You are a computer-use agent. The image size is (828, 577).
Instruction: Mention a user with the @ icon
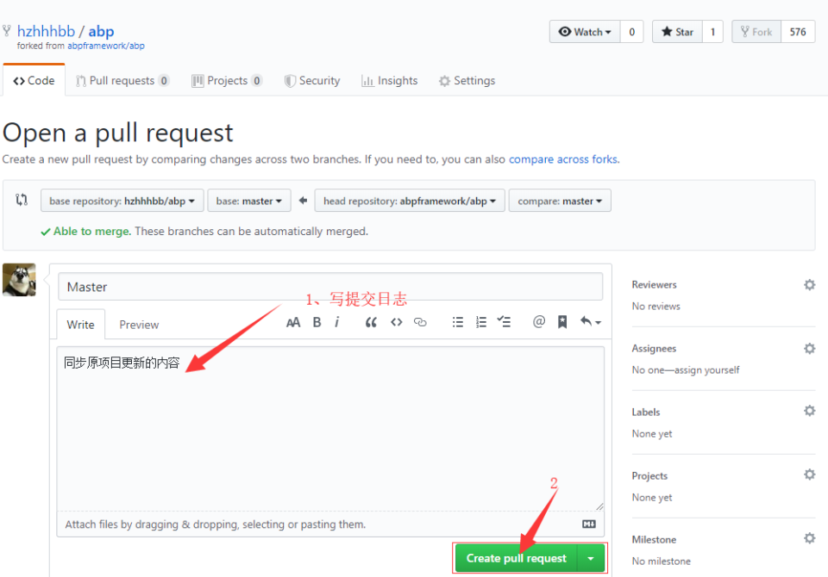click(538, 322)
